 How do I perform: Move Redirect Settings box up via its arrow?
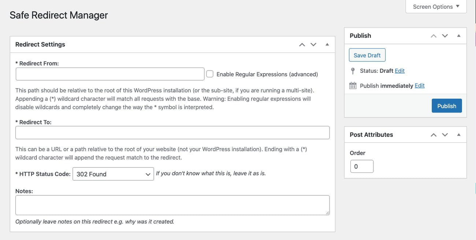point(302,44)
